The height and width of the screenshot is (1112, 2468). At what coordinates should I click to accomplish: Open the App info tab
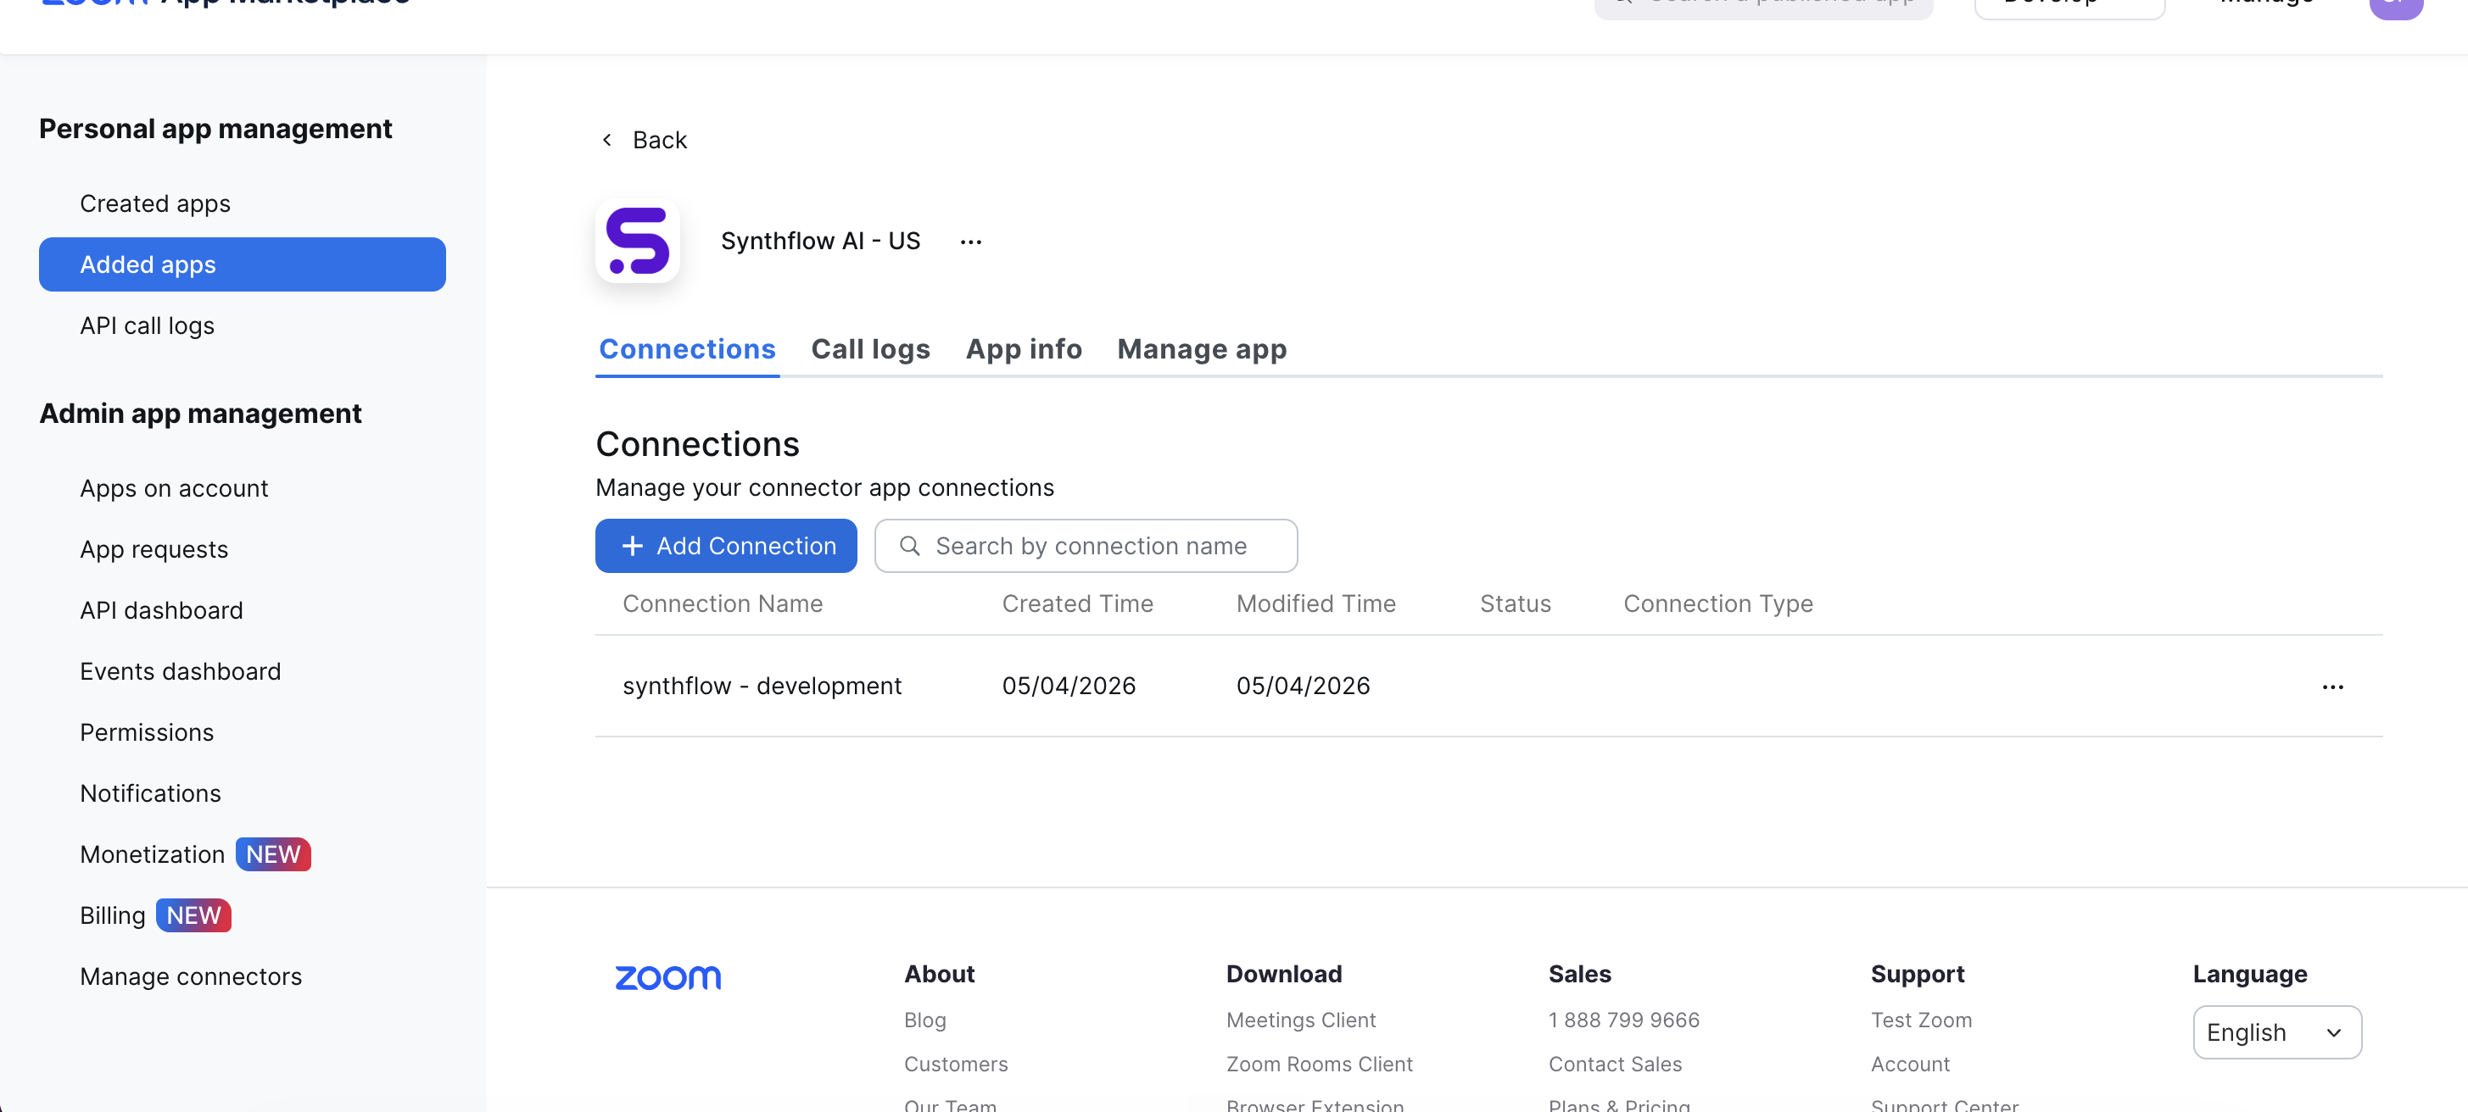[1023, 348]
